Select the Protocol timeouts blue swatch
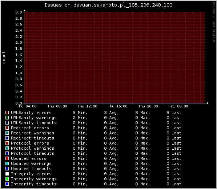 click(7, 153)
